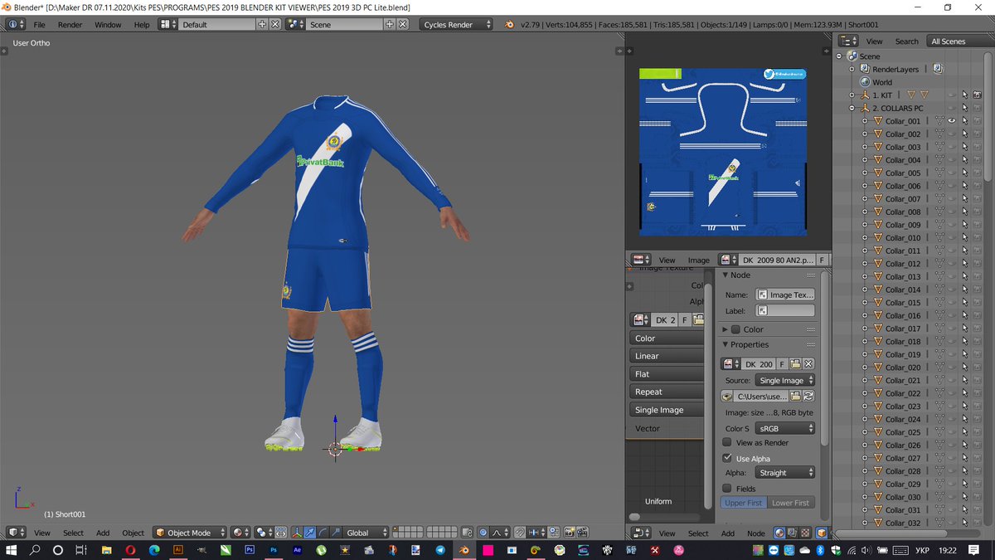This screenshot has width=995, height=560.
Task: Click the OpenGL render image camera icon
Action: pyautogui.click(x=571, y=533)
